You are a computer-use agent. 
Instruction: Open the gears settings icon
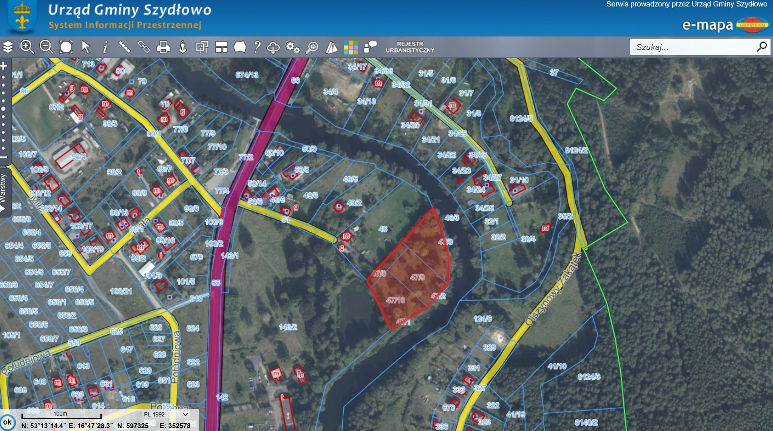292,48
